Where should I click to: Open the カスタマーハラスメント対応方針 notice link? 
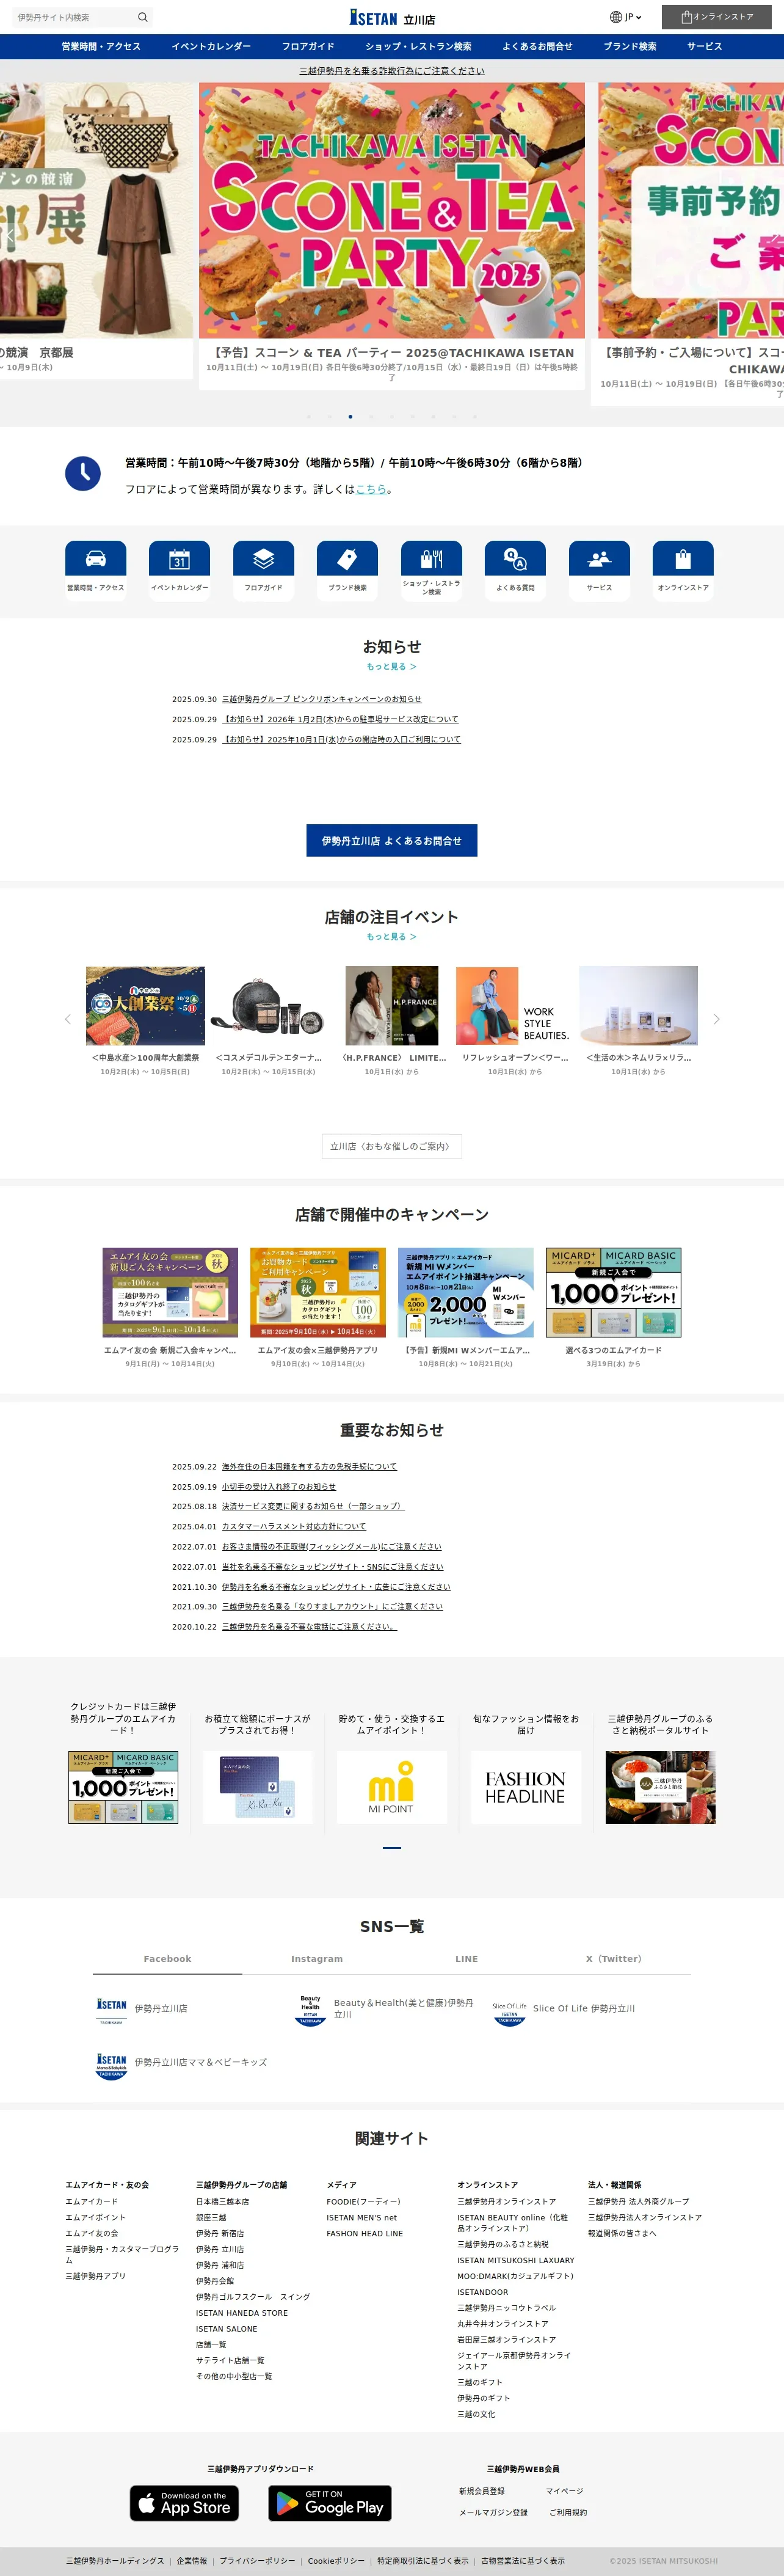click(x=294, y=1526)
